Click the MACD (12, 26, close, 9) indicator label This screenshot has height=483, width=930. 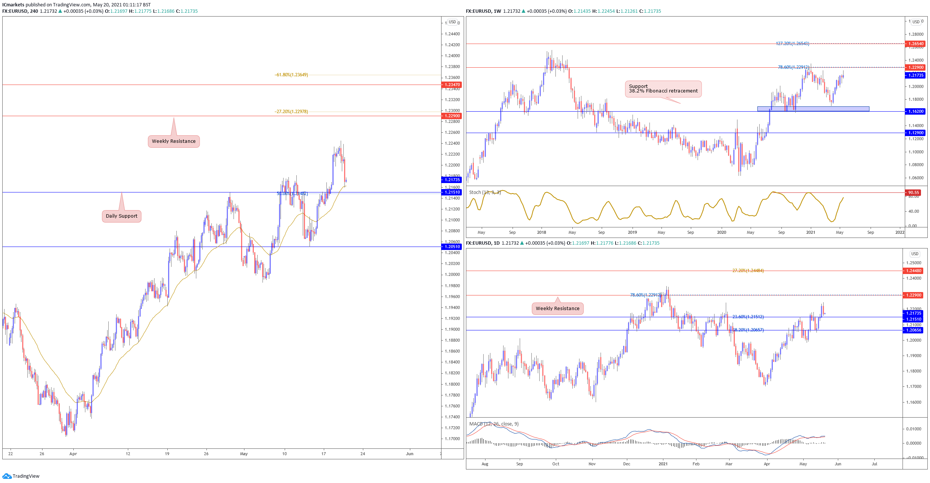point(494,424)
